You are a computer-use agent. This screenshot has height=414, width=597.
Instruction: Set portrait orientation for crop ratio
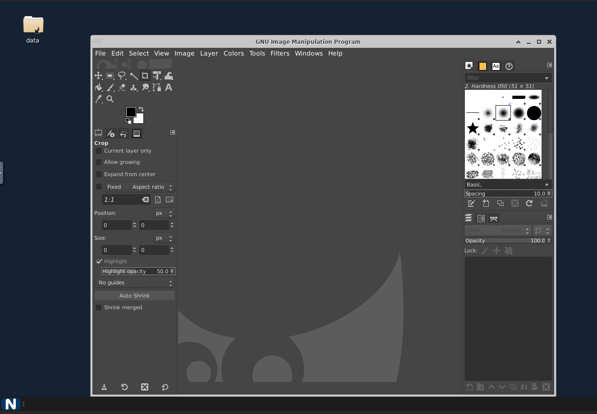[158, 200]
